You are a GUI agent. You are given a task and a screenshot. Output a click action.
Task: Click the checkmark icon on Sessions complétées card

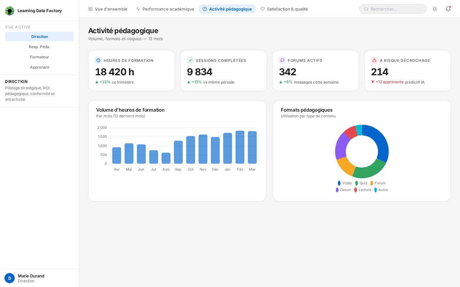190,60
